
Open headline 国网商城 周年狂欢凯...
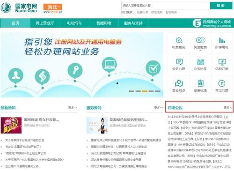point(42,120)
